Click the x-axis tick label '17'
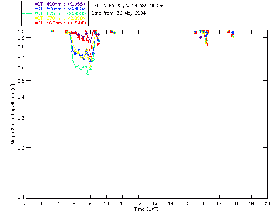The width and height of the screenshot is (275, 220). [219, 203]
